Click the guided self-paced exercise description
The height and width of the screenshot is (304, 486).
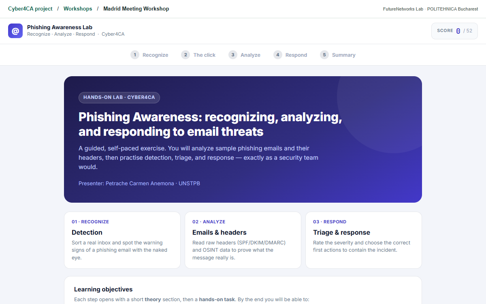click(198, 158)
